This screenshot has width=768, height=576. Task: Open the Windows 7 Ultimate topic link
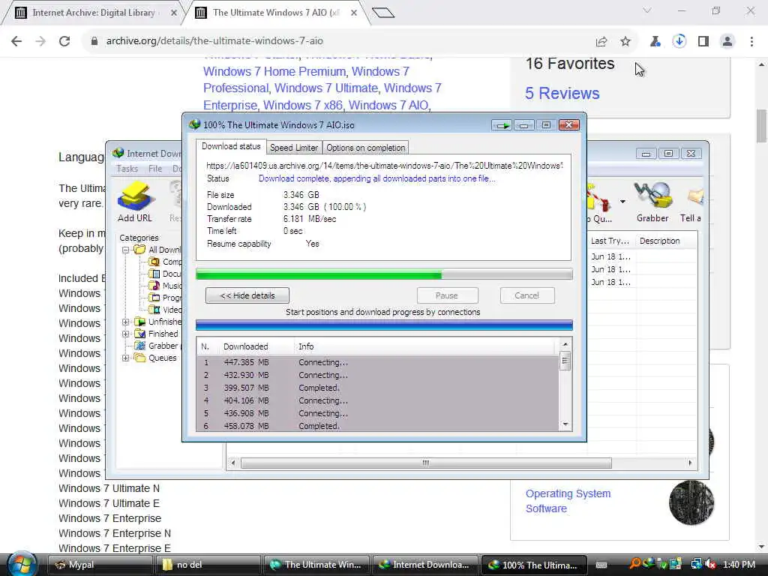pyautogui.click(x=325, y=88)
